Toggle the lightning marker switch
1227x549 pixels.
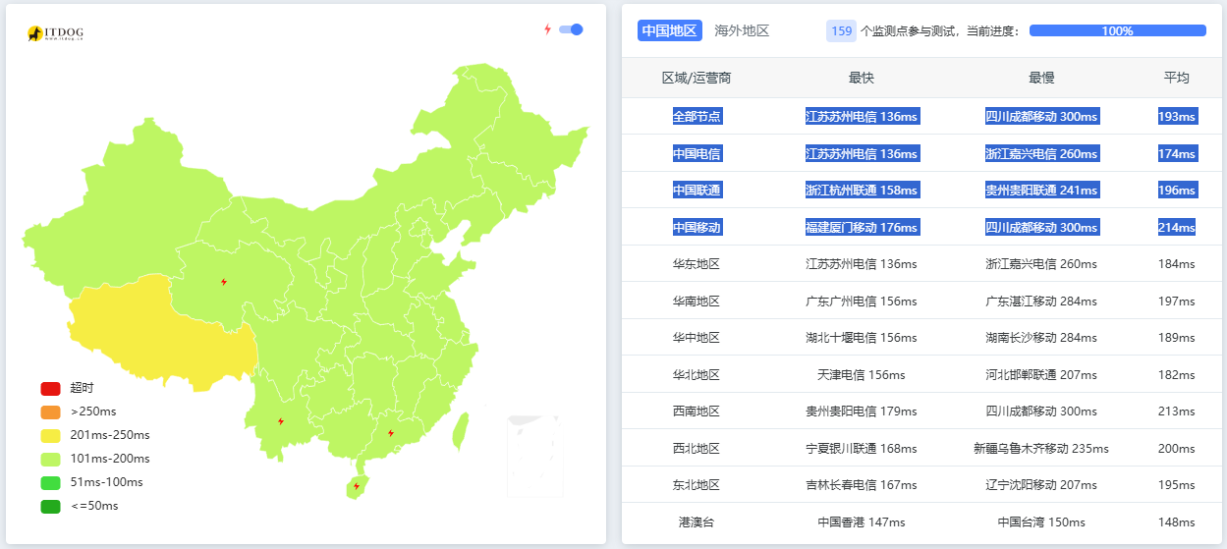click(571, 29)
